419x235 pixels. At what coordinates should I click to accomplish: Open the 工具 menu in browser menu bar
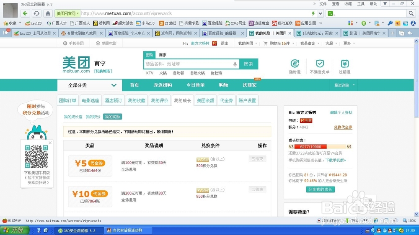pyautogui.click(x=361, y=4)
